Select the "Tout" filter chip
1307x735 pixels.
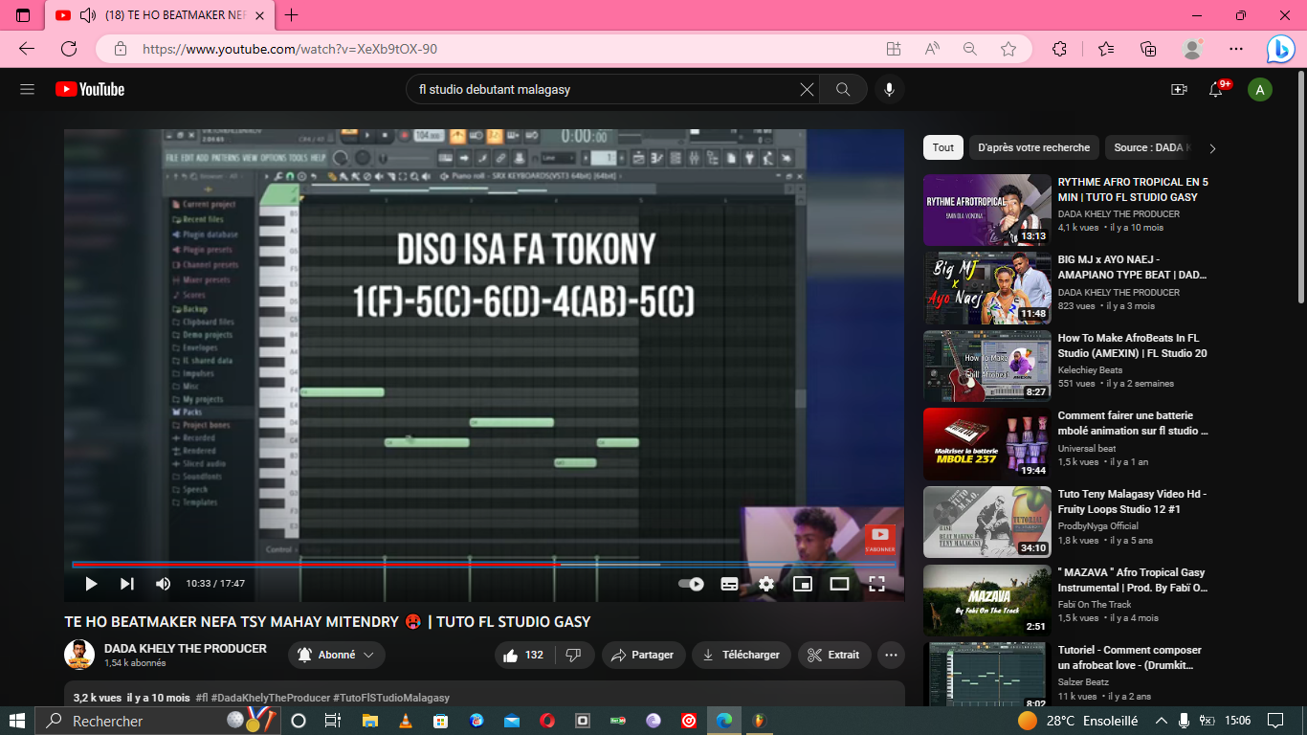click(x=943, y=147)
